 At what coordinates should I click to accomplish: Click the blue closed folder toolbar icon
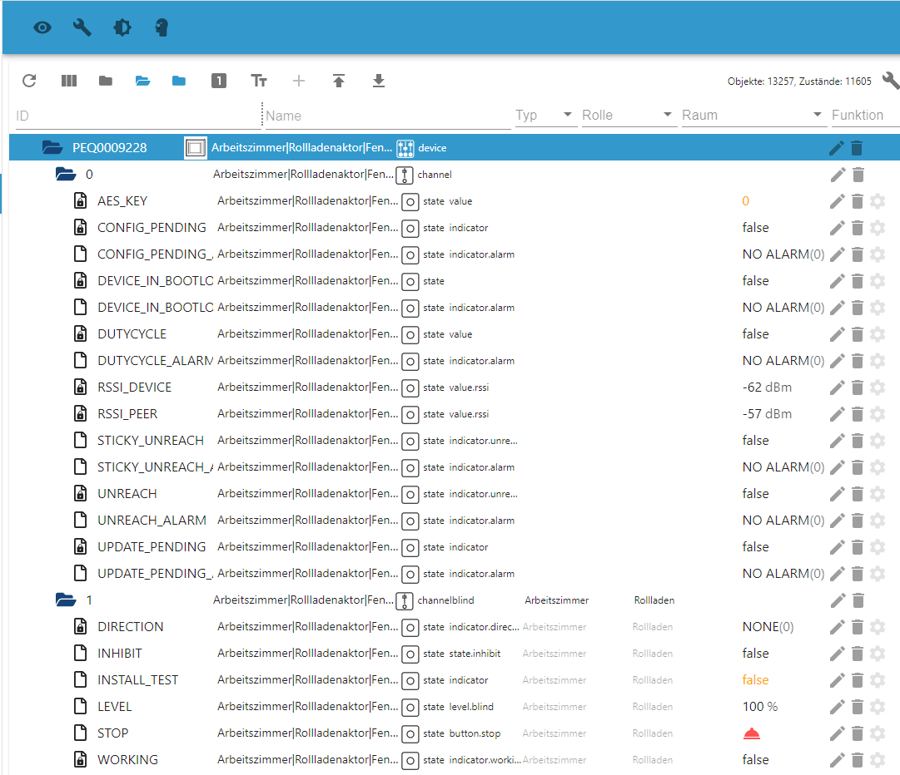(x=179, y=81)
